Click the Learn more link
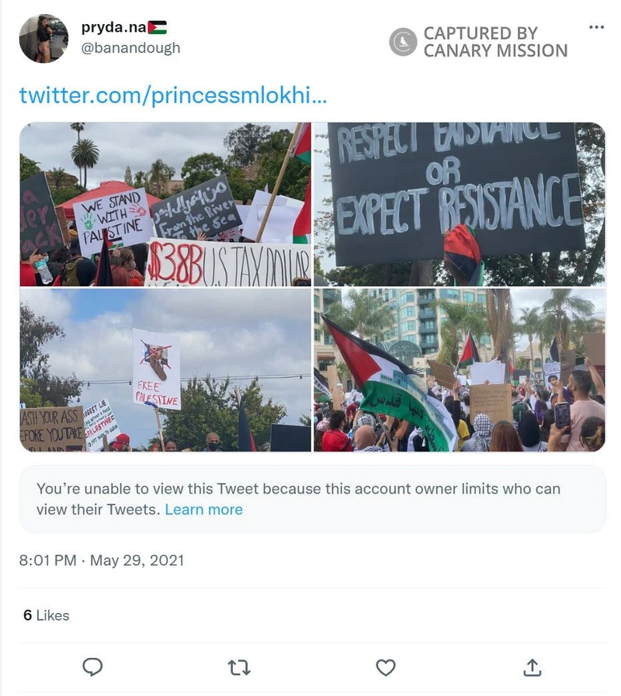Screen dimensions: 621x696 (204, 509)
